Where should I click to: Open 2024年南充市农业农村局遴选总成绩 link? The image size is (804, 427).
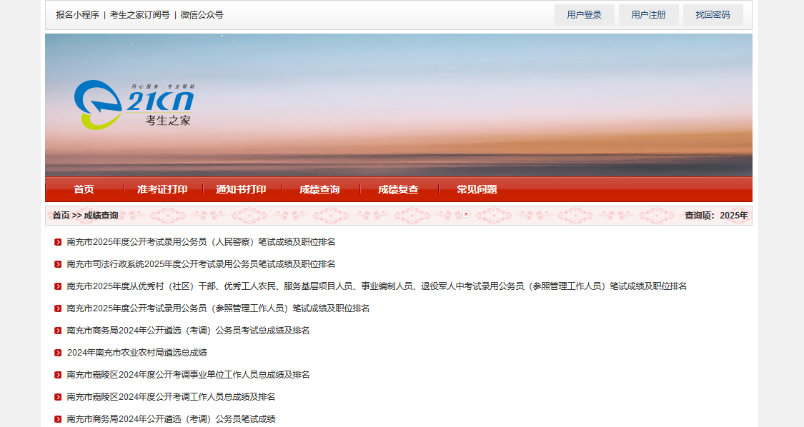tap(137, 353)
